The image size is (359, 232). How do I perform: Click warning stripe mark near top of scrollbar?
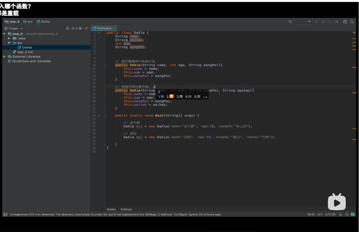tap(354, 39)
